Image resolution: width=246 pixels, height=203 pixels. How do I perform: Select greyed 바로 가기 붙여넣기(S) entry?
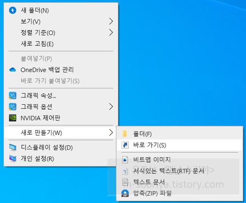tap(61, 81)
